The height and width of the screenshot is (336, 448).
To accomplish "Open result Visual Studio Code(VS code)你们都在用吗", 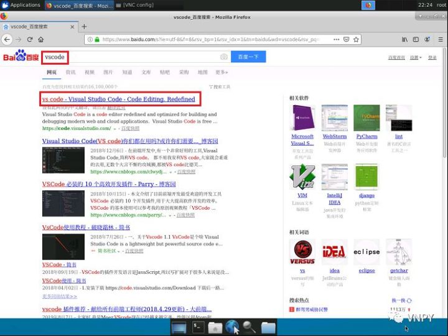I will 130,141.
